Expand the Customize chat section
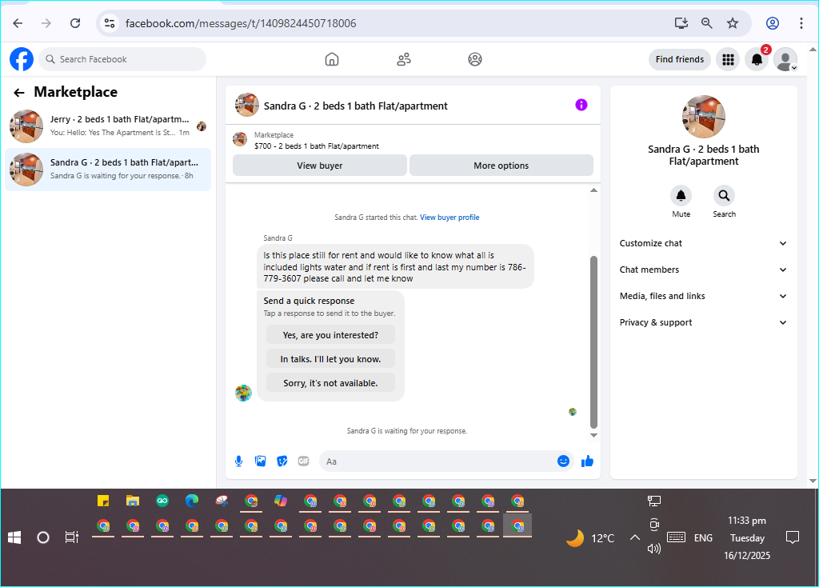819x587 pixels. (x=703, y=243)
